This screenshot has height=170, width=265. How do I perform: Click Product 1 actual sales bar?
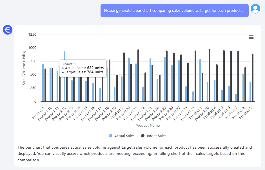[43, 83]
